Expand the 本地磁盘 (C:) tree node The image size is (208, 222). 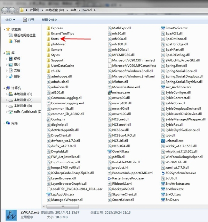7,94
